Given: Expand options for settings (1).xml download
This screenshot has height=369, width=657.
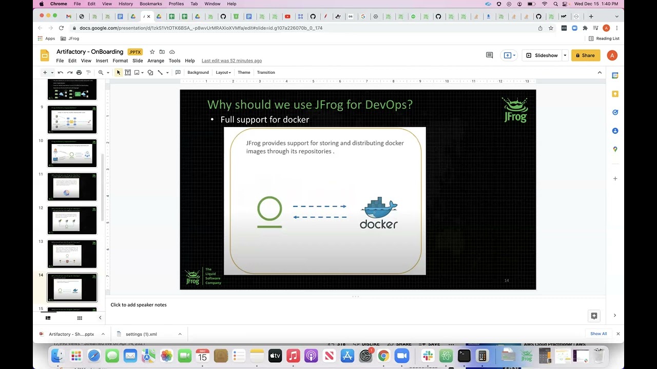Looking at the screenshot, I should [180, 334].
